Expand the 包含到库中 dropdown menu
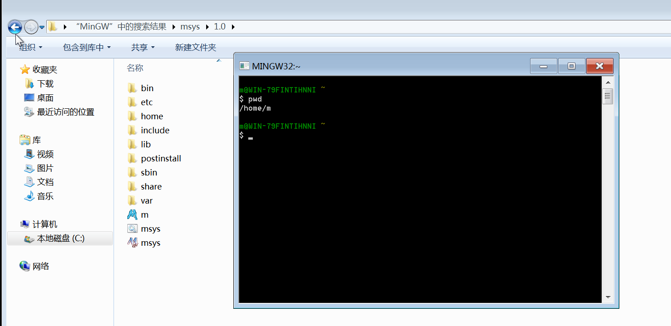Image resolution: width=671 pixels, height=326 pixels. [x=87, y=47]
